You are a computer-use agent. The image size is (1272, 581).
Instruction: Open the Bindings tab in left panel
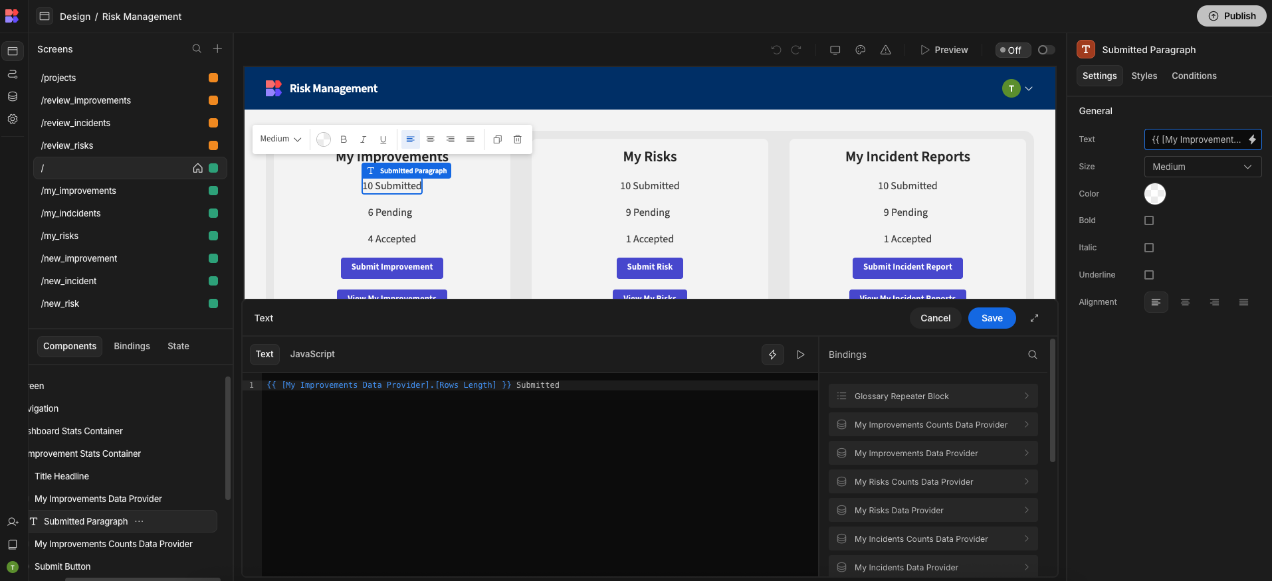[x=132, y=346]
